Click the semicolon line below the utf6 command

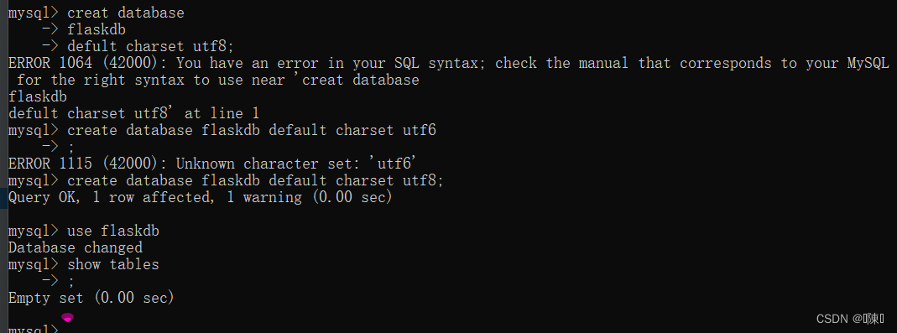coord(59,147)
